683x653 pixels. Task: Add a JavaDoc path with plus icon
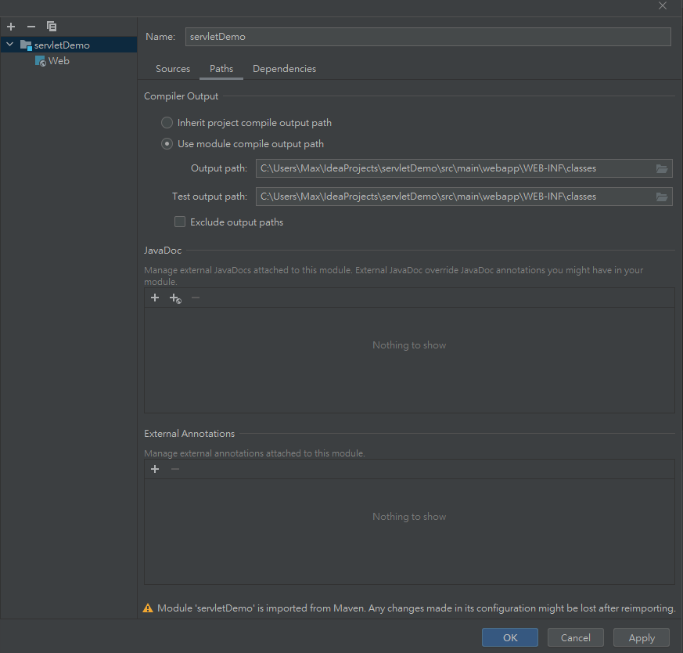pyautogui.click(x=155, y=298)
